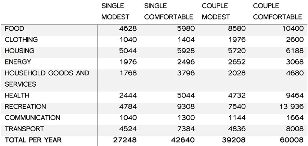Screen dimensions: 308x146
Task: Click the SINGLE COMFORTABLE column header
Action: point(169,11)
